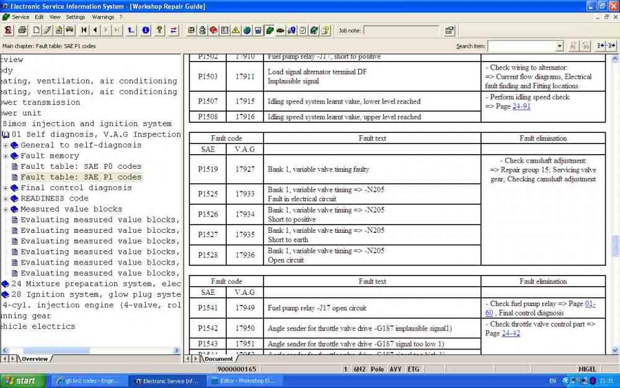The height and width of the screenshot is (388, 620).
Task: Click the dark car silhouette toolbar icon
Action: [280, 30]
